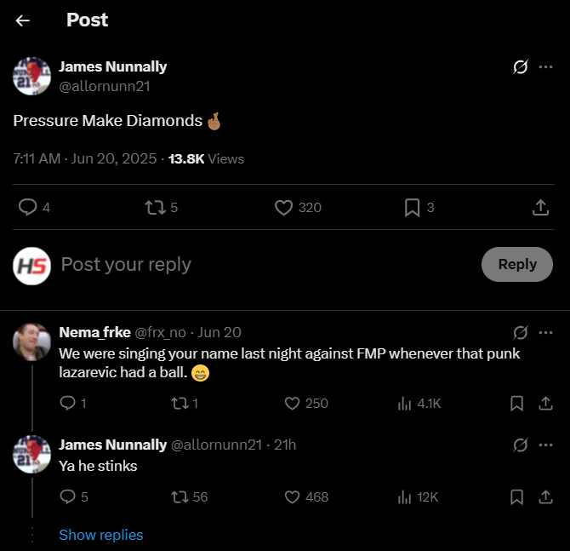Like the main post with 320 likes
Image resolution: width=570 pixels, height=551 pixels.
pos(284,207)
